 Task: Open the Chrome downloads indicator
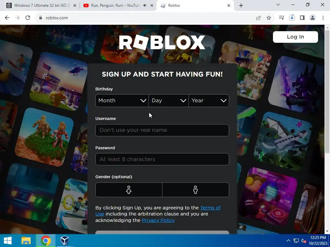292,18
